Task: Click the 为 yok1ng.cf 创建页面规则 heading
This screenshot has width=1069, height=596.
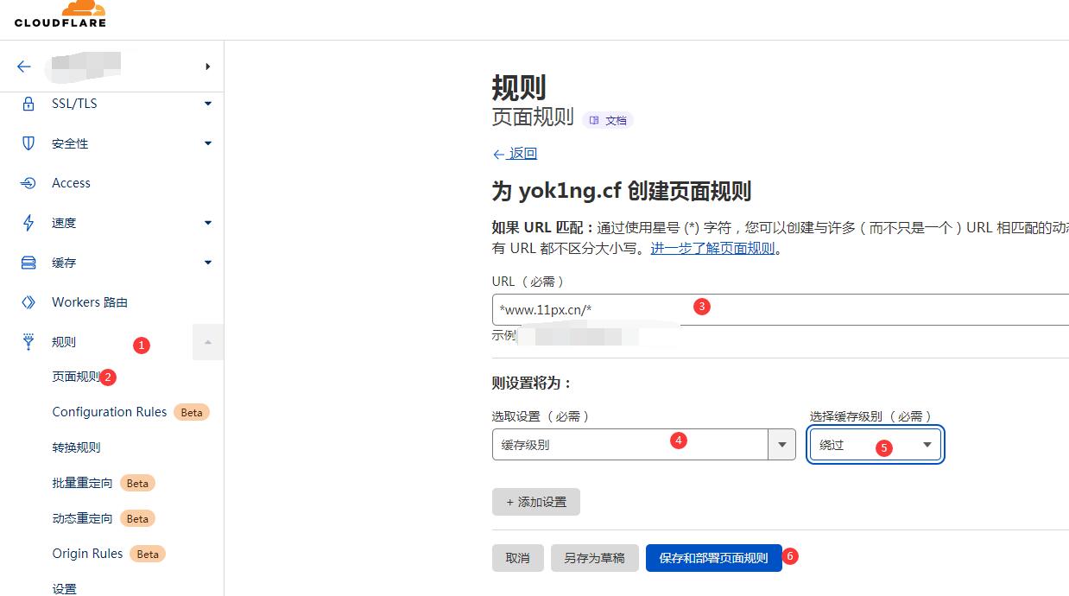Action: [622, 191]
